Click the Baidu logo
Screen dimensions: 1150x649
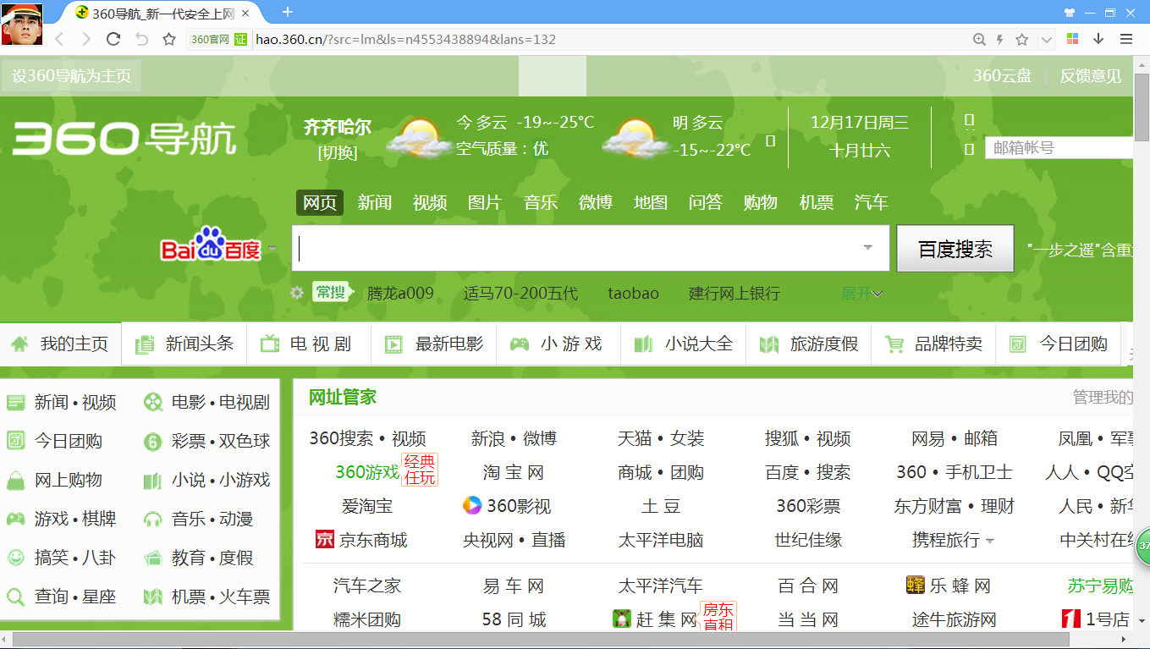211,244
